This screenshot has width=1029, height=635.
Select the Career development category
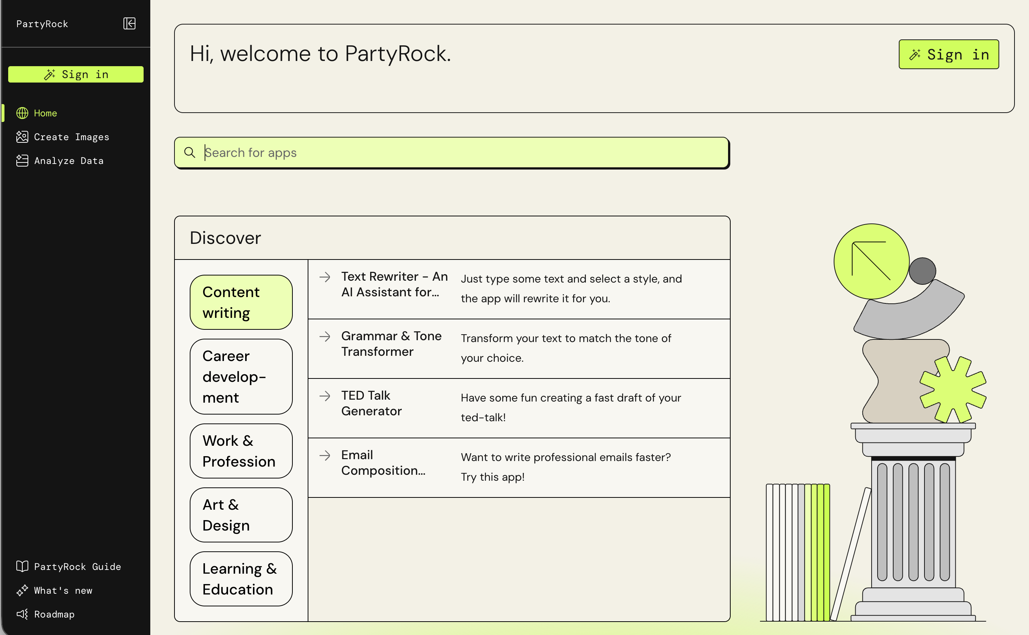[x=241, y=376]
